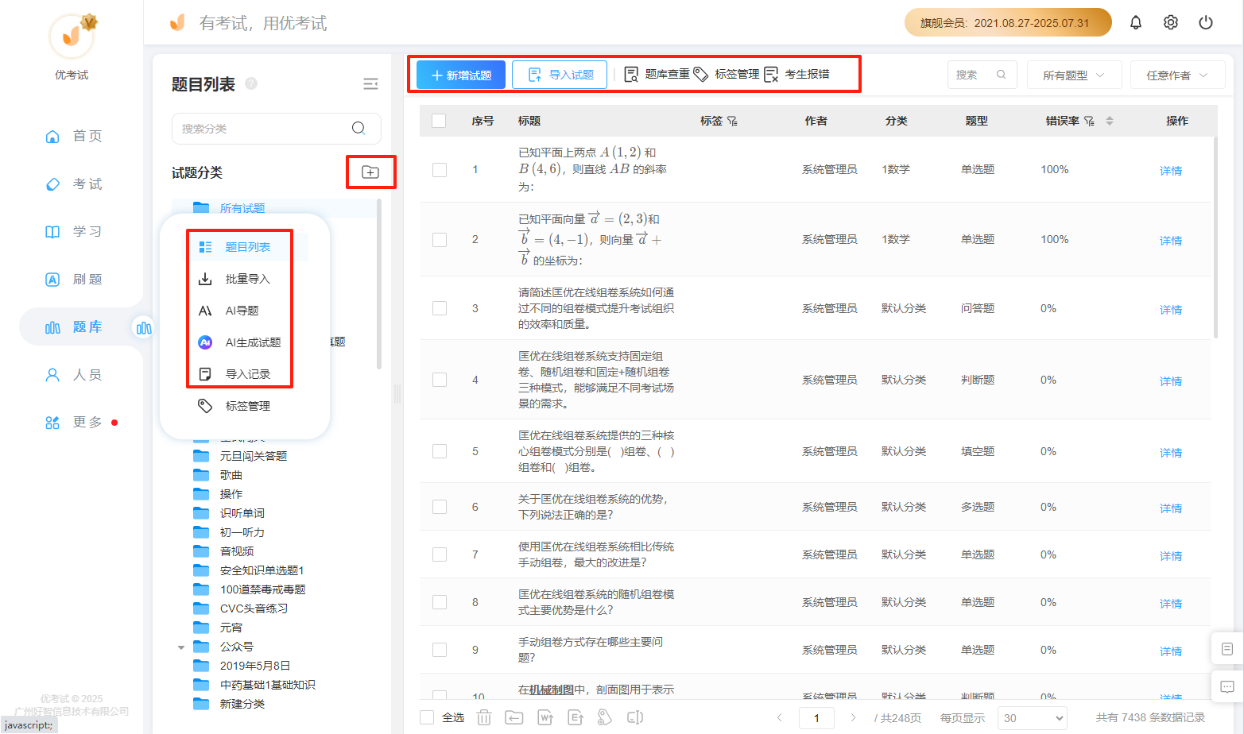1244x734 pixels.
Task: Click the 新增试题 button
Action: [461, 75]
